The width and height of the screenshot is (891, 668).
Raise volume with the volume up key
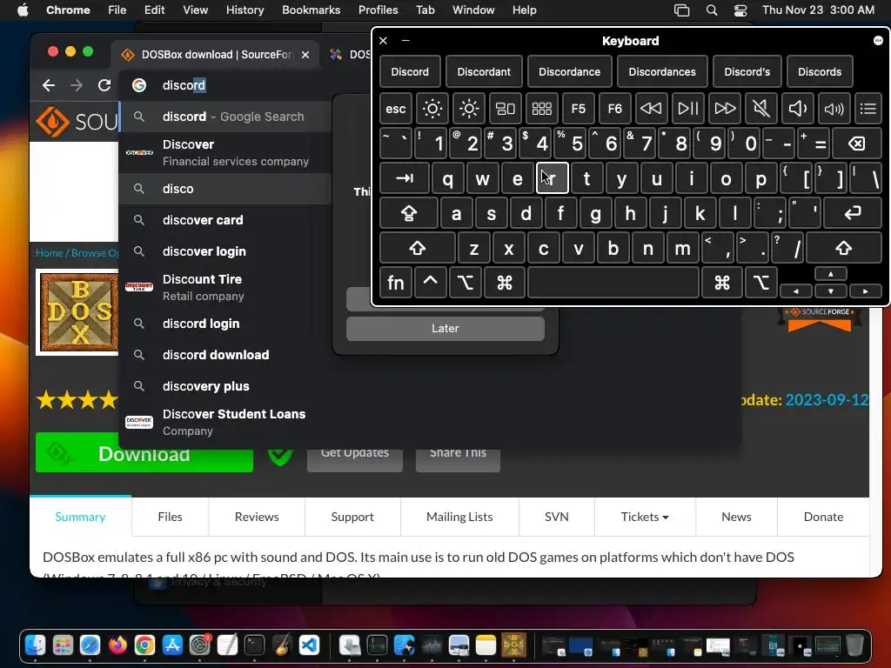click(834, 109)
